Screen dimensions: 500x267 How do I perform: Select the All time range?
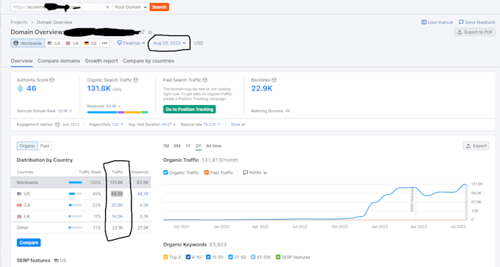[214, 146]
